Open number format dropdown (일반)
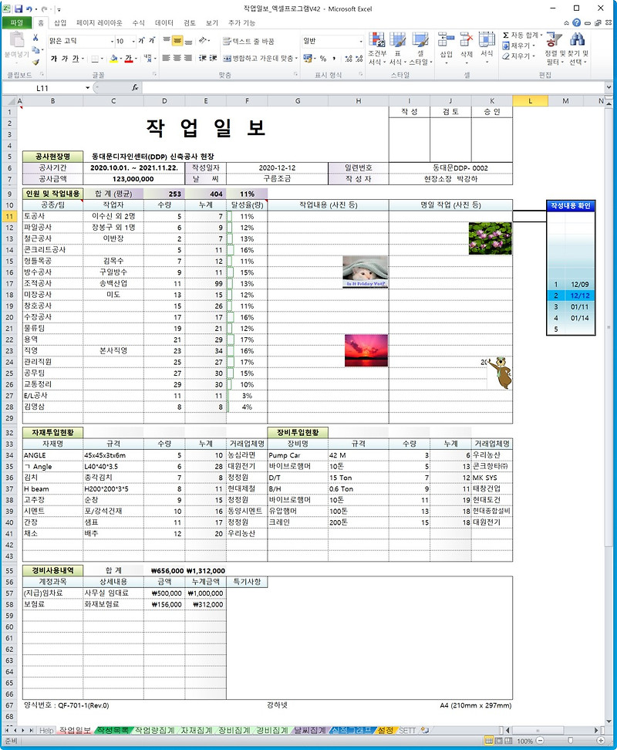 [361, 41]
